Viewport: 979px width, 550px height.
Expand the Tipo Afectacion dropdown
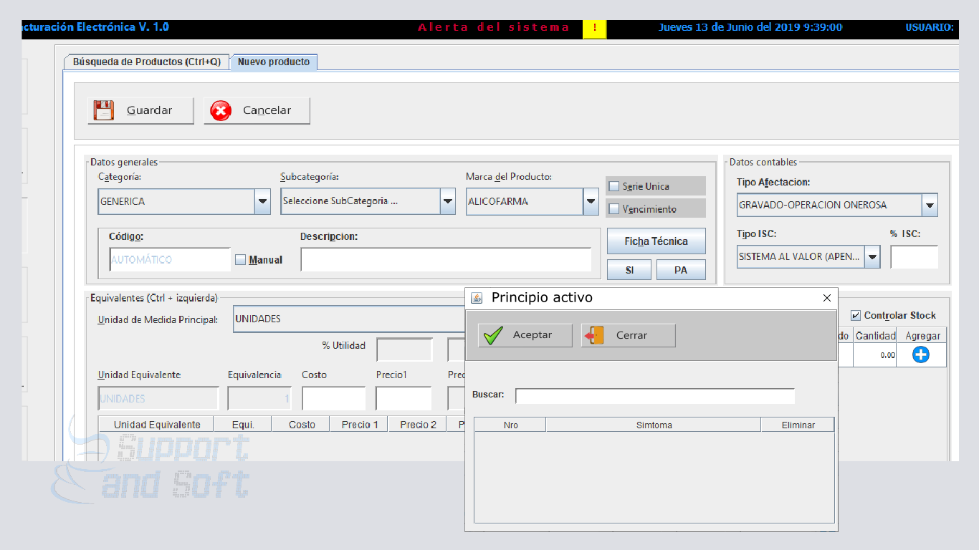pos(930,206)
